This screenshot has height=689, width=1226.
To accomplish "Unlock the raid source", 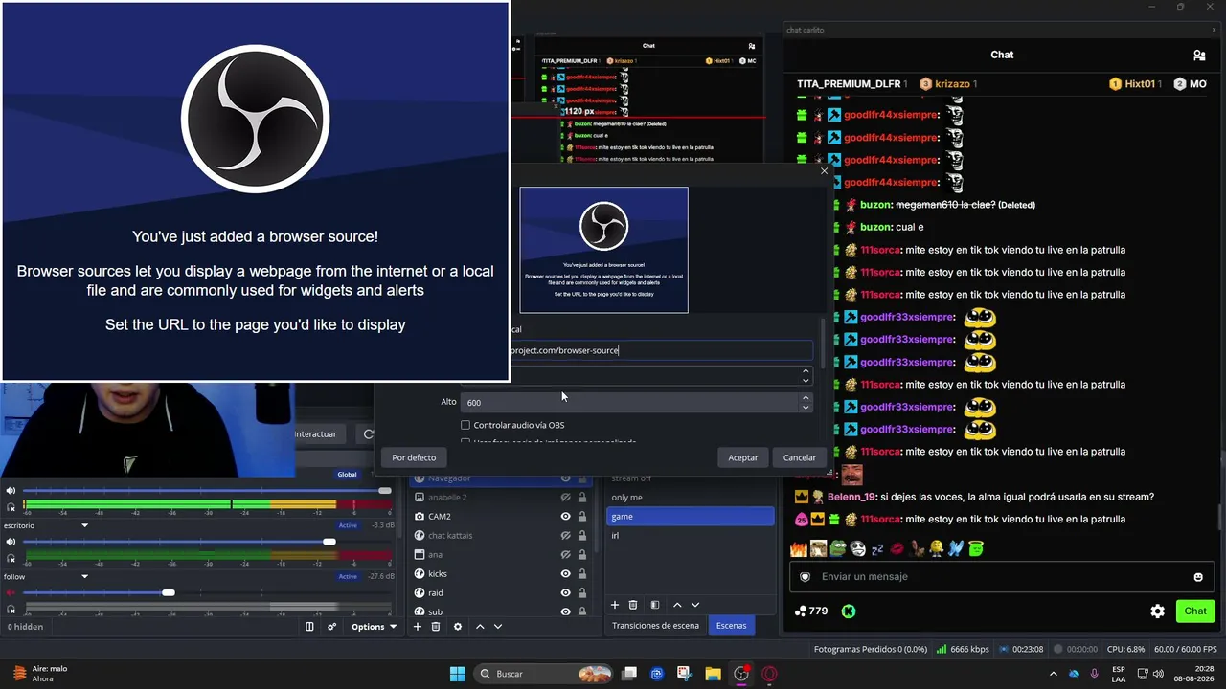I will [581, 593].
